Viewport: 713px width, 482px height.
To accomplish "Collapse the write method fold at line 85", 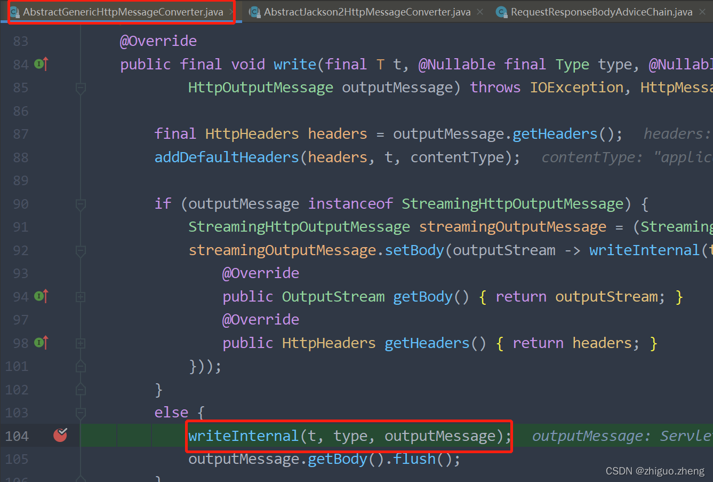I will pyautogui.click(x=81, y=88).
